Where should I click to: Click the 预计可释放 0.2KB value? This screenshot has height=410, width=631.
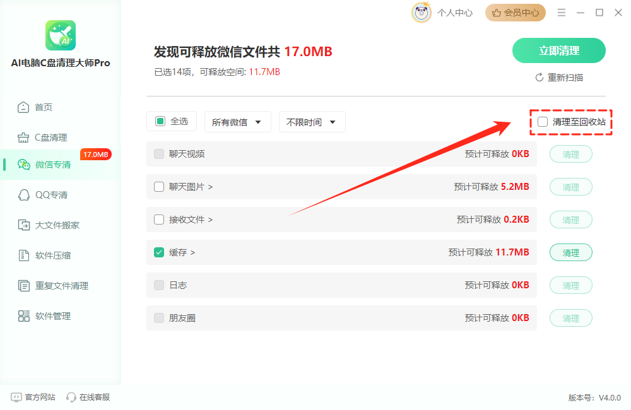[x=493, y=220]
